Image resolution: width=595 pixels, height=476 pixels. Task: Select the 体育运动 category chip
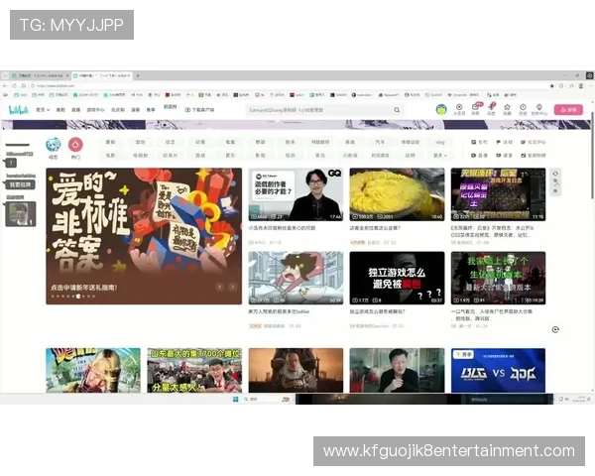411,142
